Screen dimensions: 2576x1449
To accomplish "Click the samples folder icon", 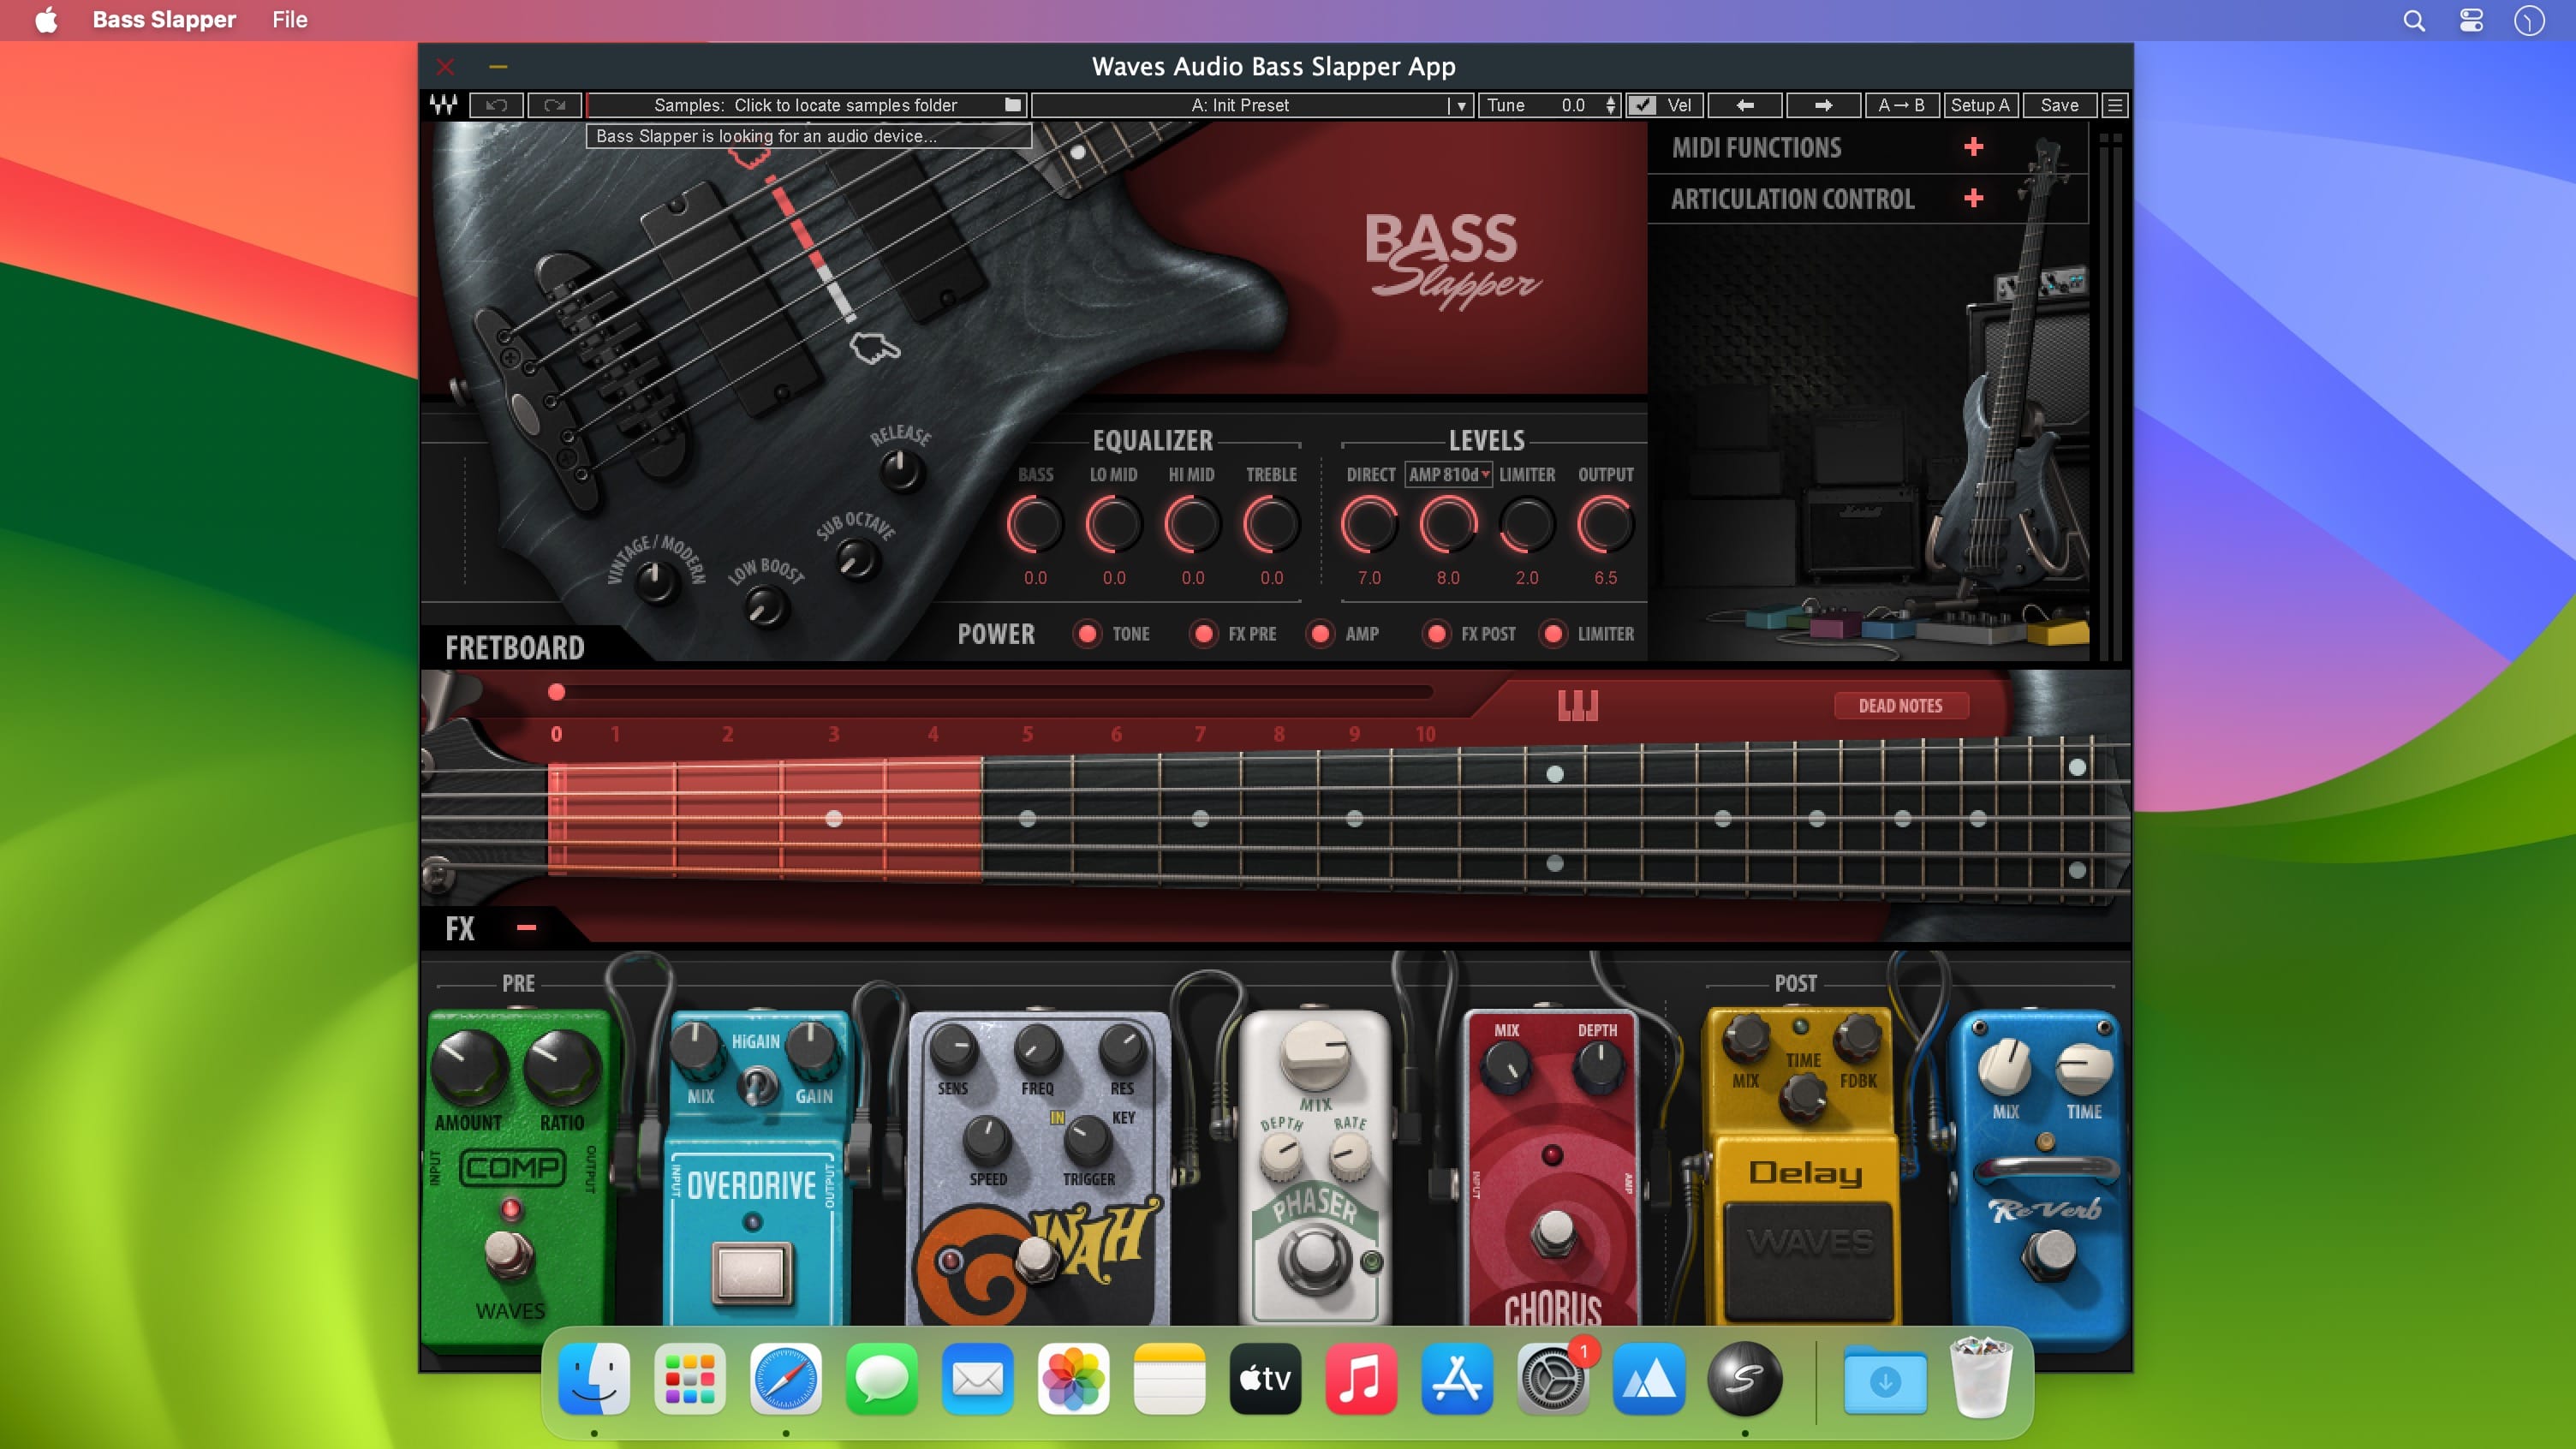I will (x=1013, y=105).
